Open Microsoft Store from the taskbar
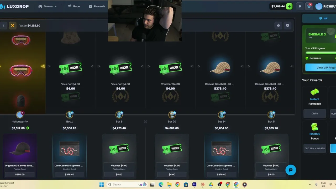Screen dimensions: 336x189 [x=186, y=185]
